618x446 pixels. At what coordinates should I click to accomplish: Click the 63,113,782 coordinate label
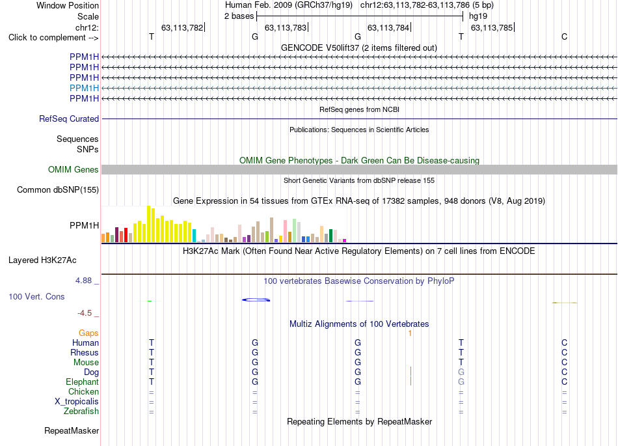point(182,27)
